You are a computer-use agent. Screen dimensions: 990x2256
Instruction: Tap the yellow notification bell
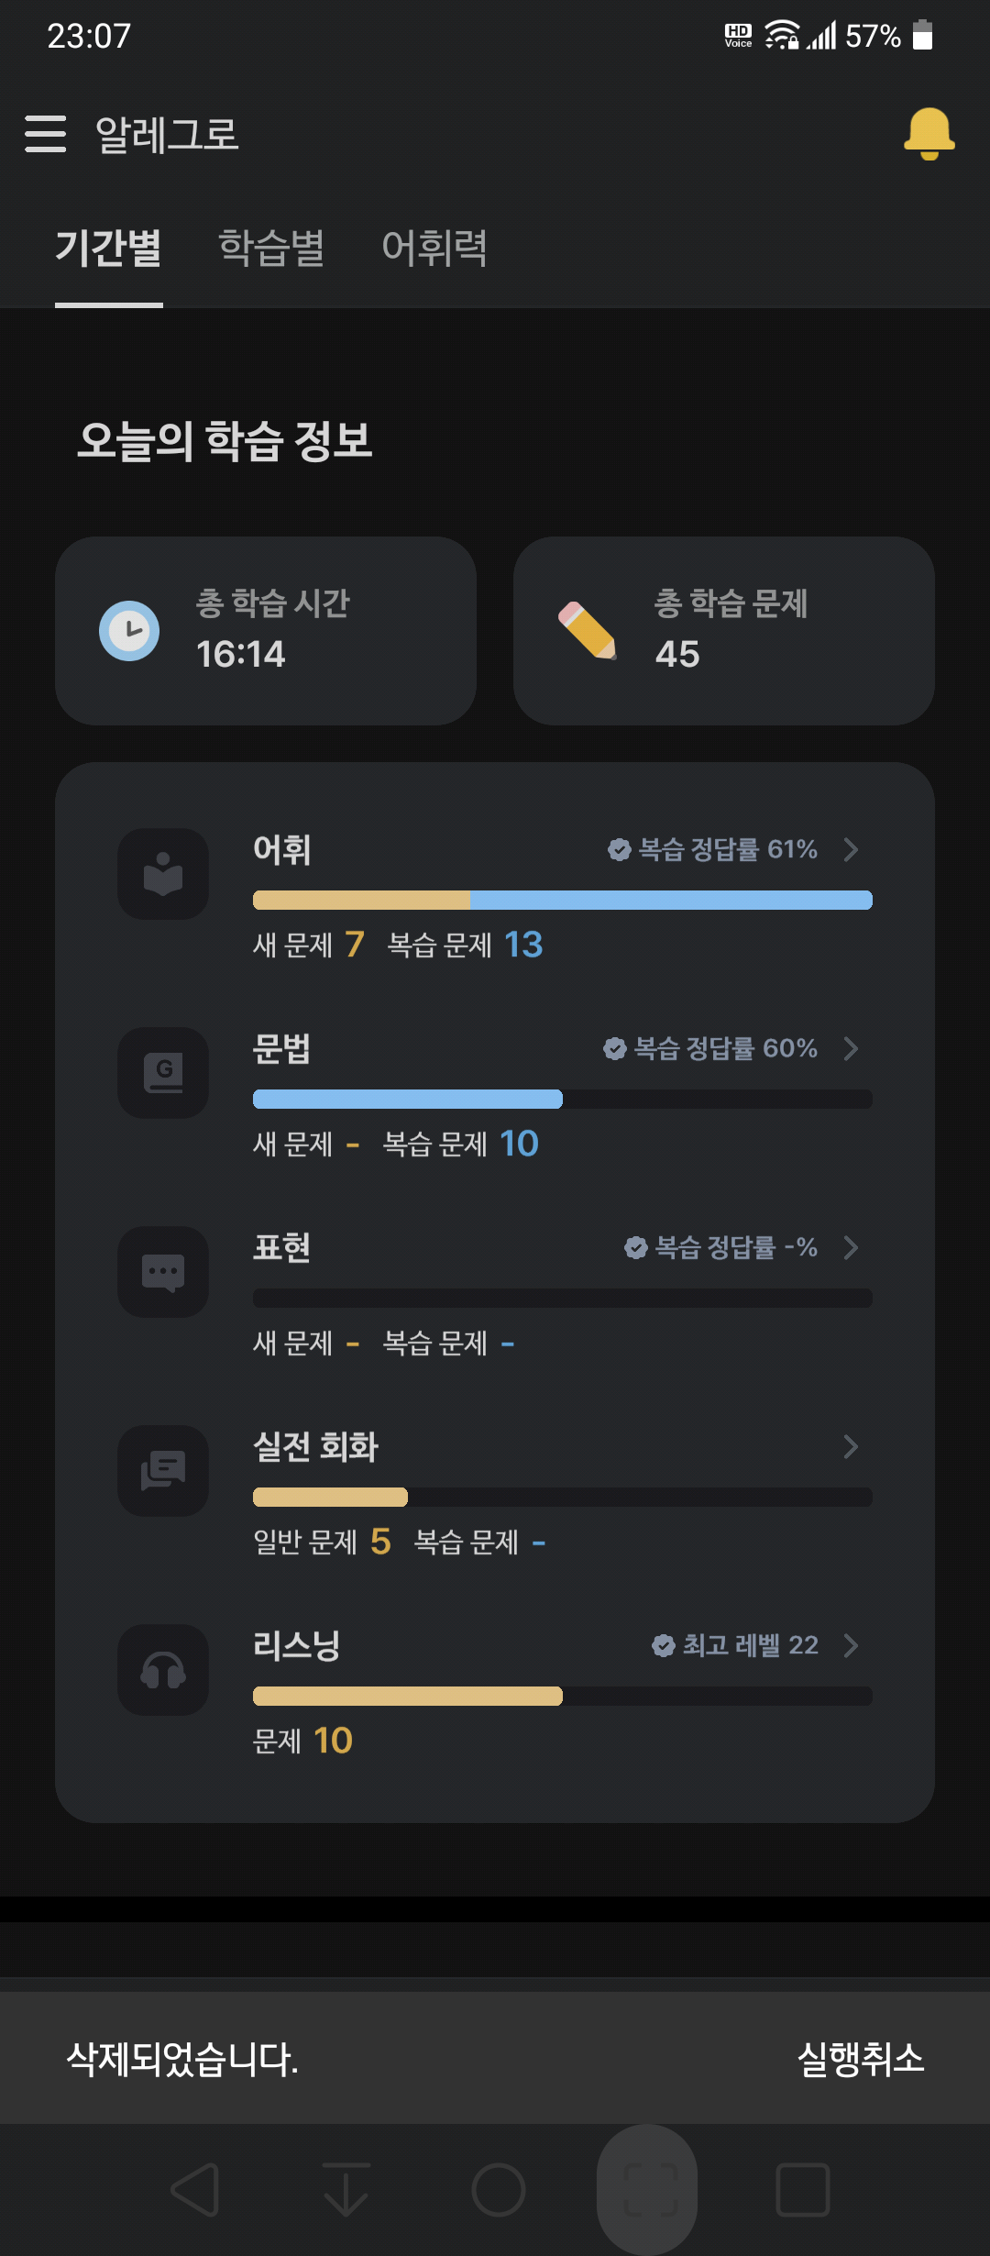point(929,134)
